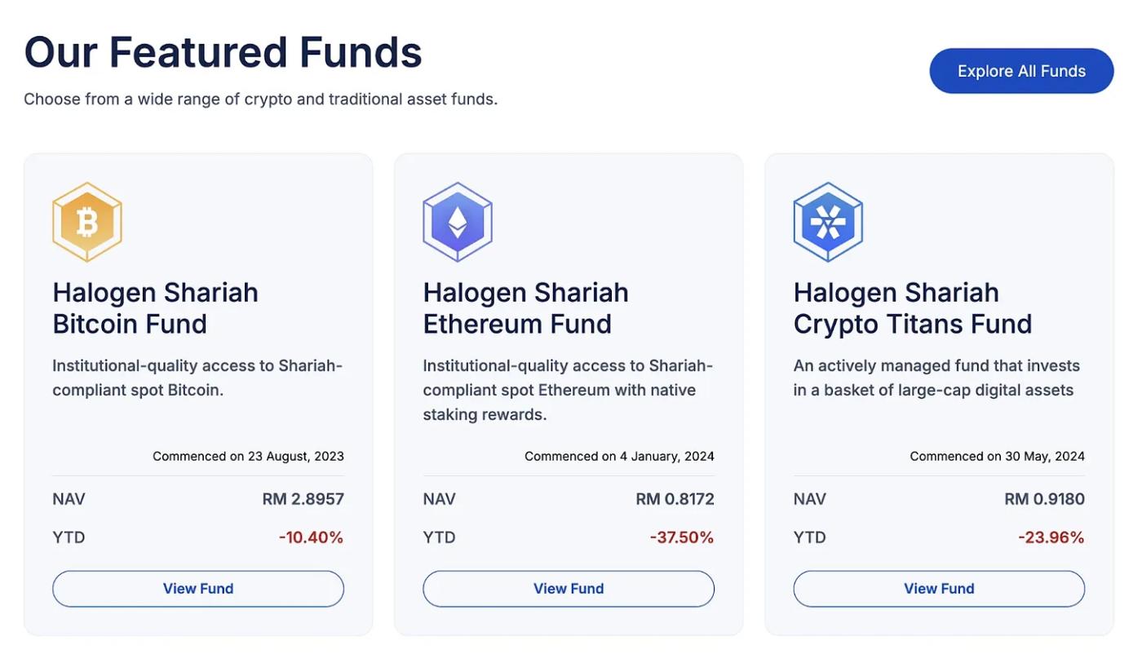Image resolution: width=1142 pixels, height=654 pixels.
Task: Click the Commenced on 4 January, 2024 text
Action: (620, 457)
